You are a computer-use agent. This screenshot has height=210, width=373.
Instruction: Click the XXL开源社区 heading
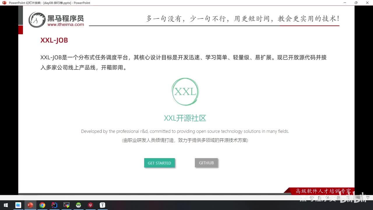coord(185,118)
